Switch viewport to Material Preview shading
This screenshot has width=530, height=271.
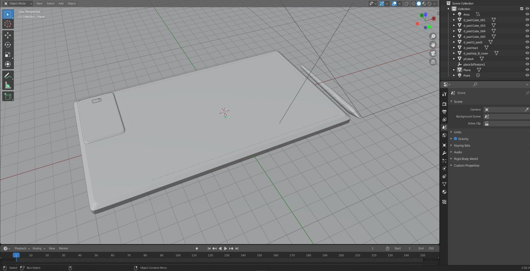pos(424,4)
